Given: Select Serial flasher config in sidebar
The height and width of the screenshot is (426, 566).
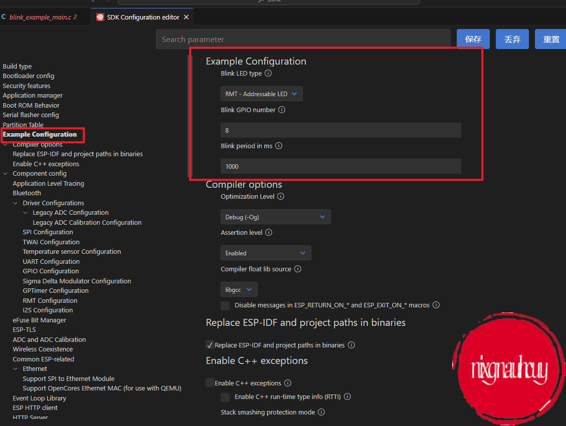Looking at the screenshot, I should click(31, 115).
